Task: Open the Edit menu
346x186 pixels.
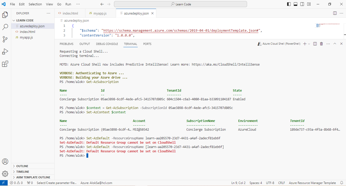Action: (x=22, y=4)
